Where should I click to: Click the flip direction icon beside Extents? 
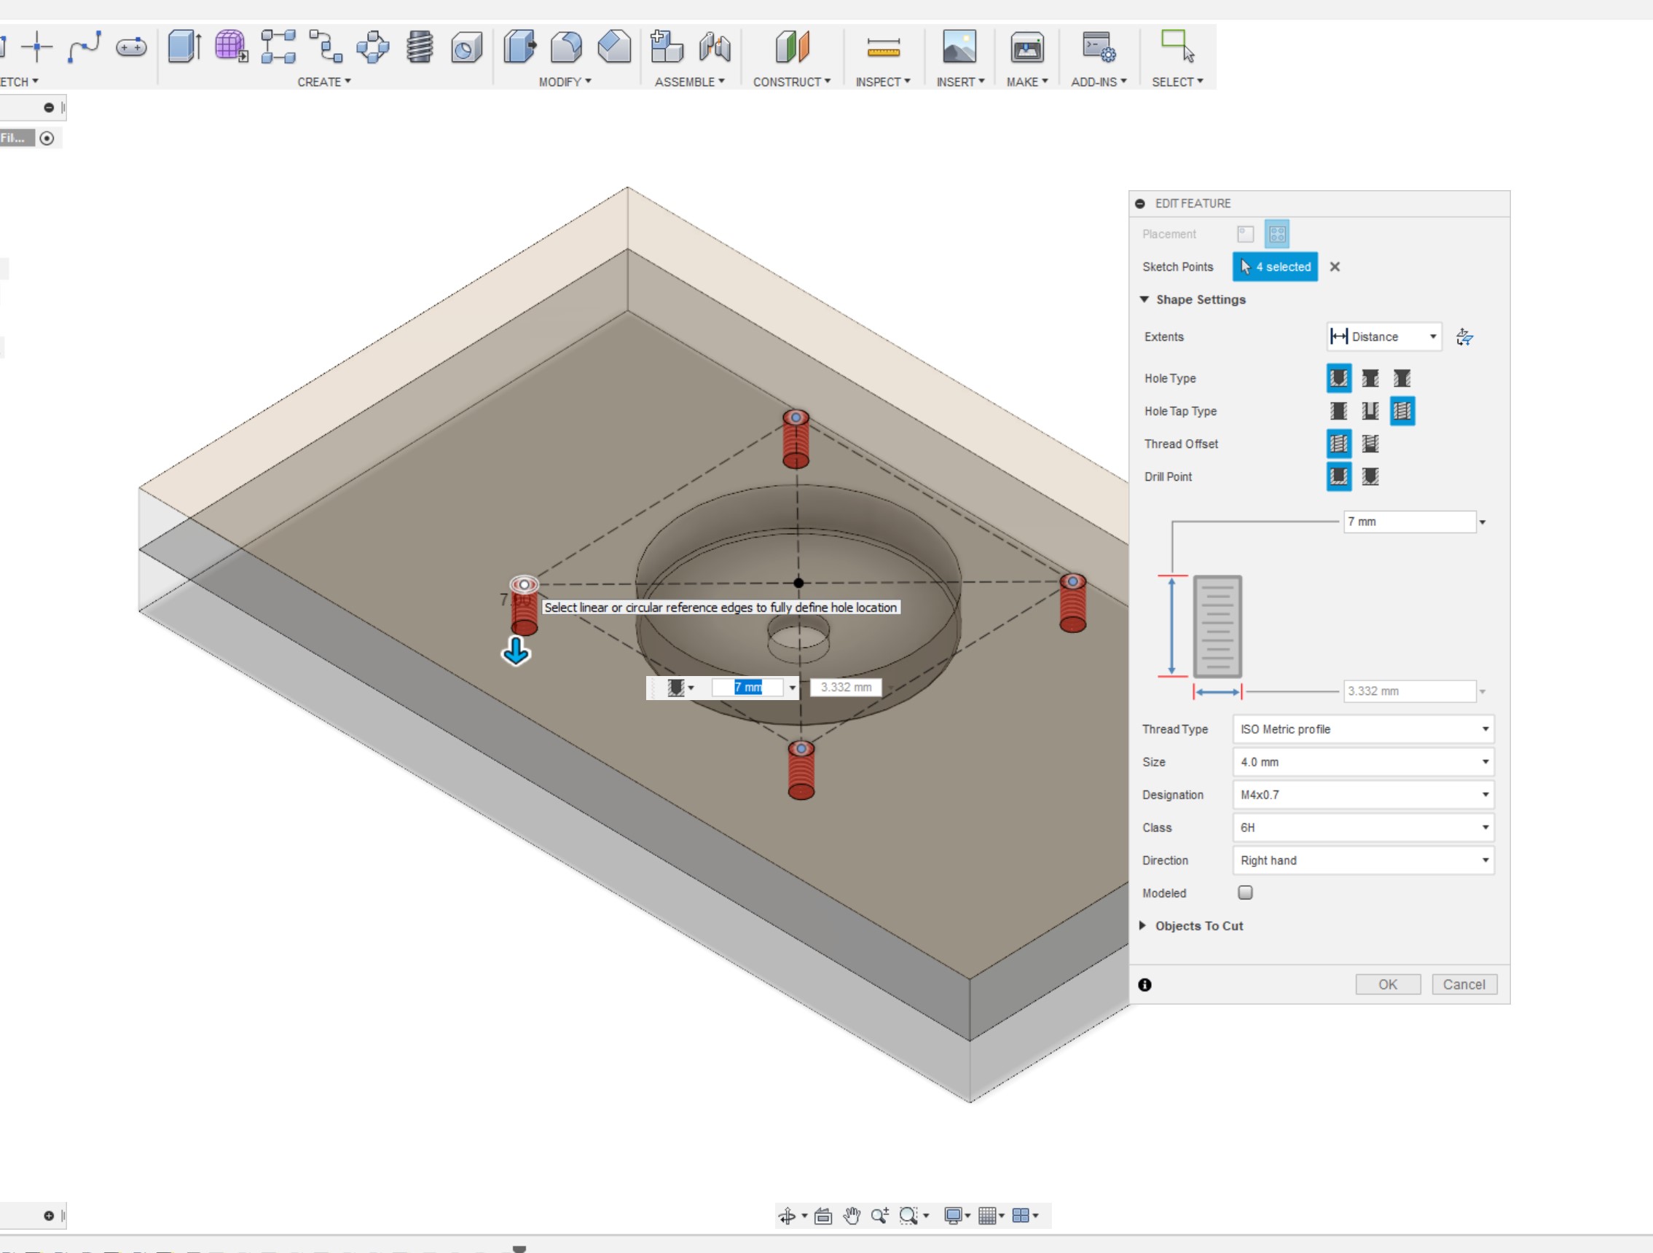point(1464,337)
